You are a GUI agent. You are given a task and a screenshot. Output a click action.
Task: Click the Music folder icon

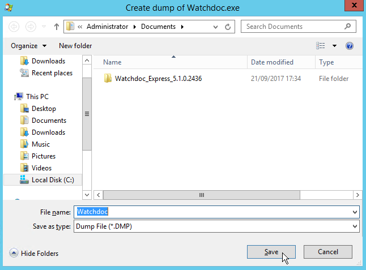point(24,144)
